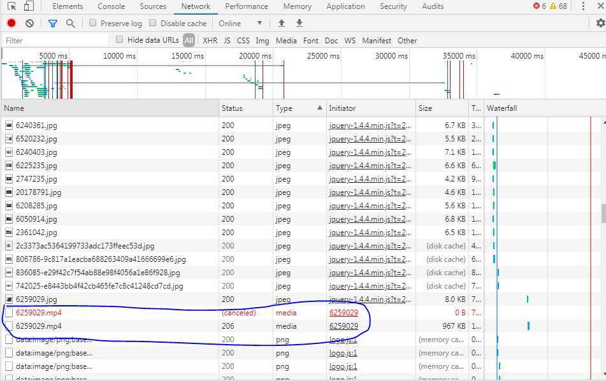Image resolution: width=606 pixels, height=381 pixels.
Task: Enable the Disable cache checkbox
Action: pos(153,23)
